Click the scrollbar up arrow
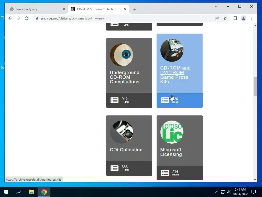The image size is (262, 197). coord(255,25)
